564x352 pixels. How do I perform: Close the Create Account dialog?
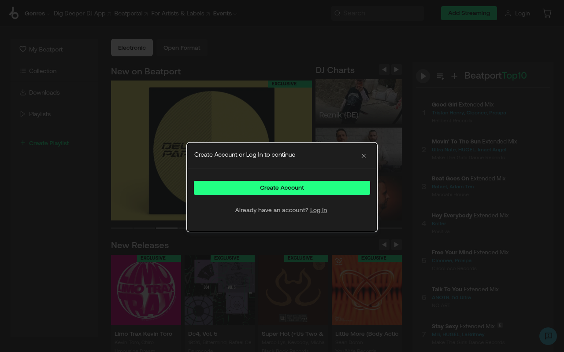(364, 156)
